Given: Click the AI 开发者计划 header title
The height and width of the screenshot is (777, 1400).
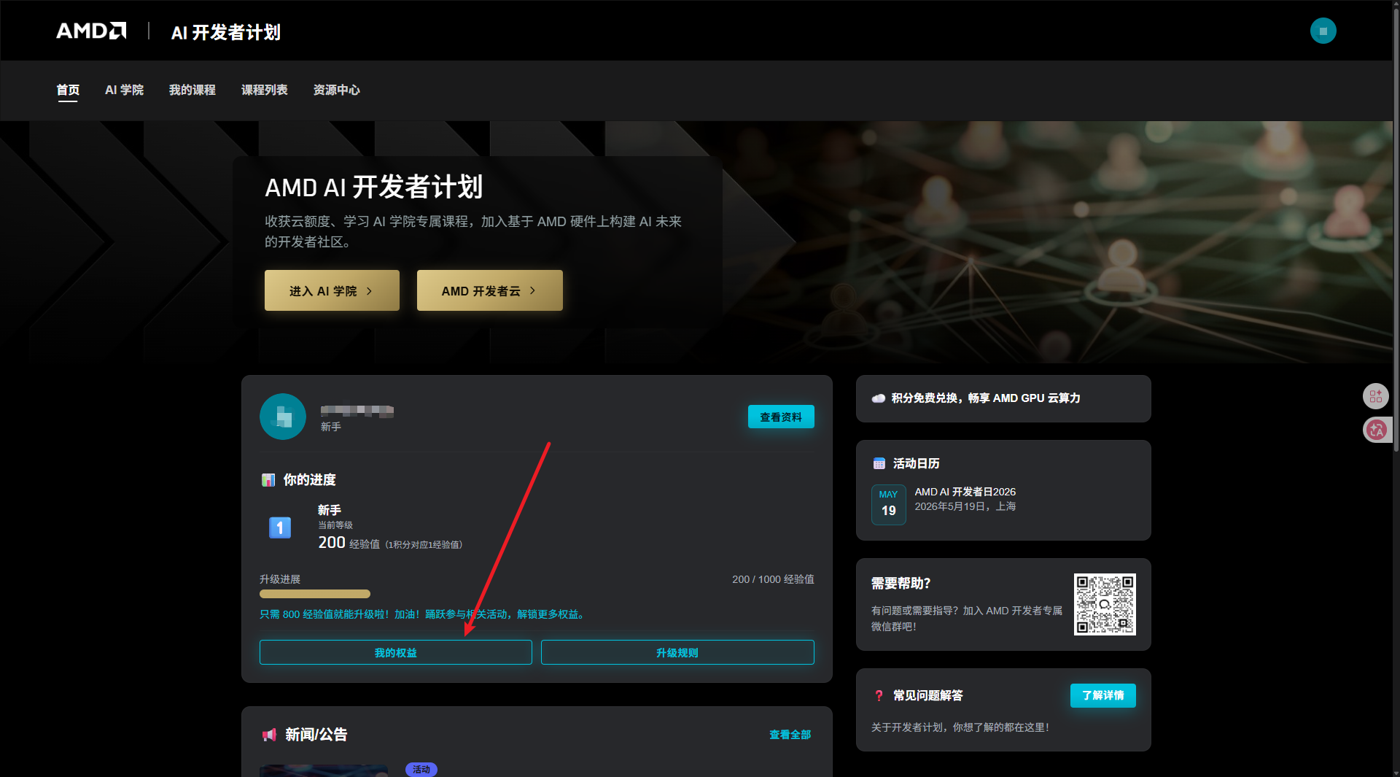Looking at the screenshot, I should [225, 32].
